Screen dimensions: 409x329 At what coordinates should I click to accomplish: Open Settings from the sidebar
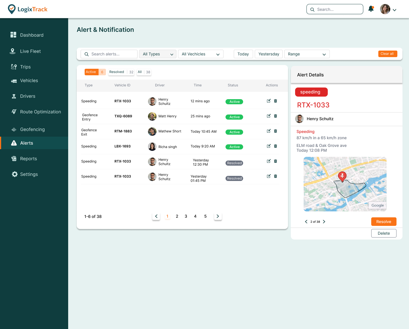[x=29, y=174]
